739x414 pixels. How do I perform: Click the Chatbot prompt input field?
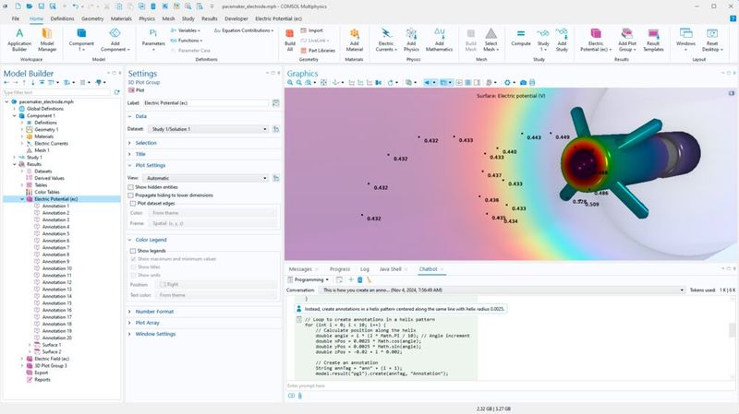click(x=511, y=385)
